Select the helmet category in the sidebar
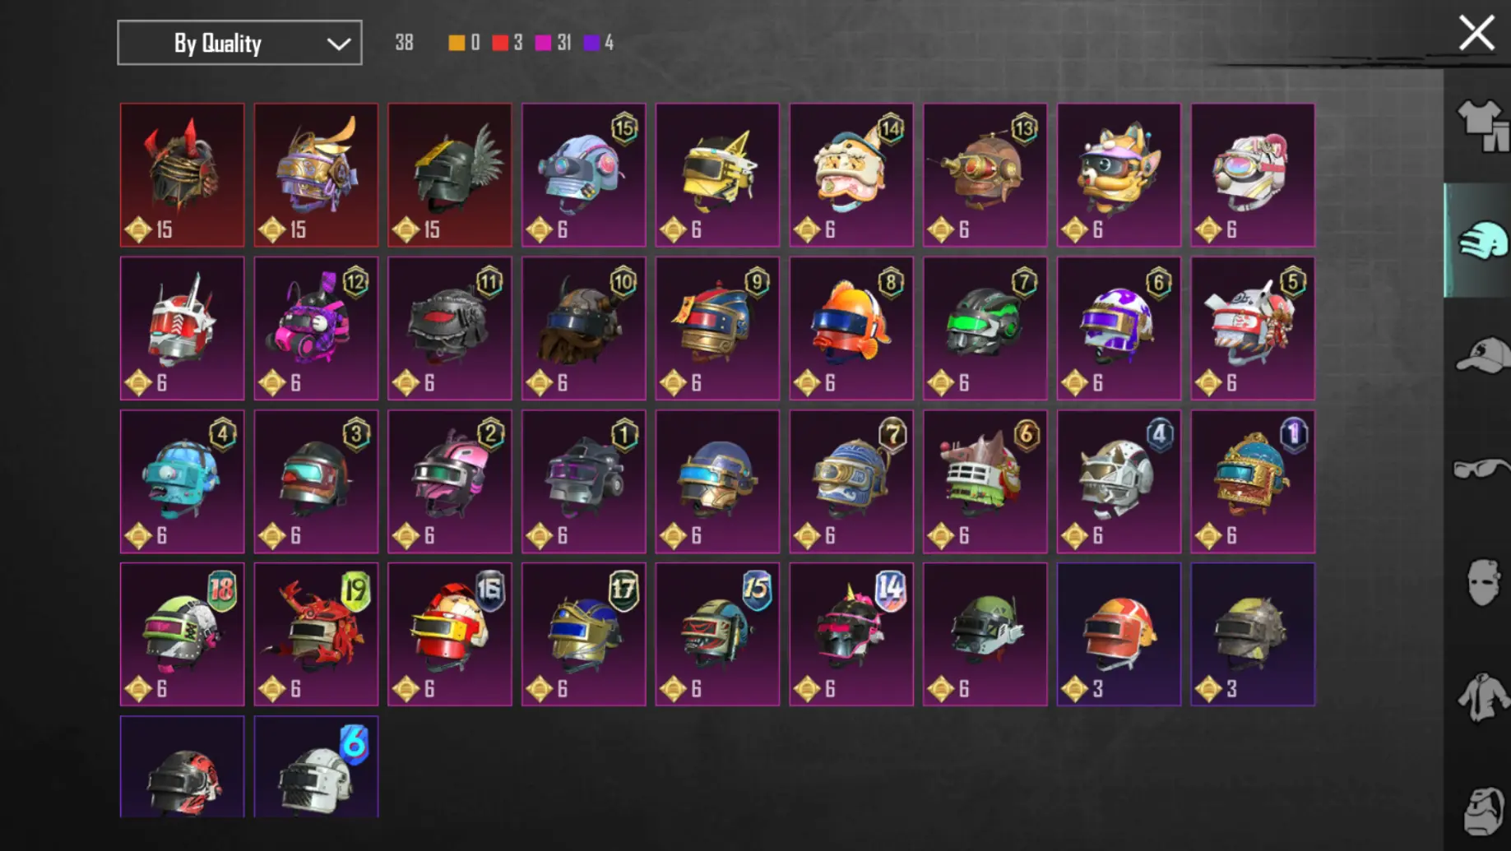Viewport: 1511px width, 851px height. [x=1481, y=241]
